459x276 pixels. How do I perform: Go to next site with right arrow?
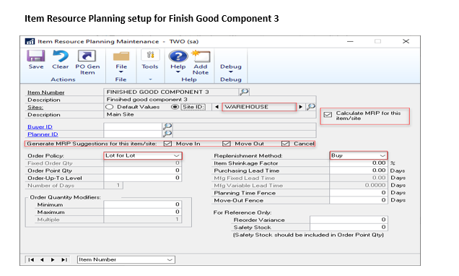[301, 107]
